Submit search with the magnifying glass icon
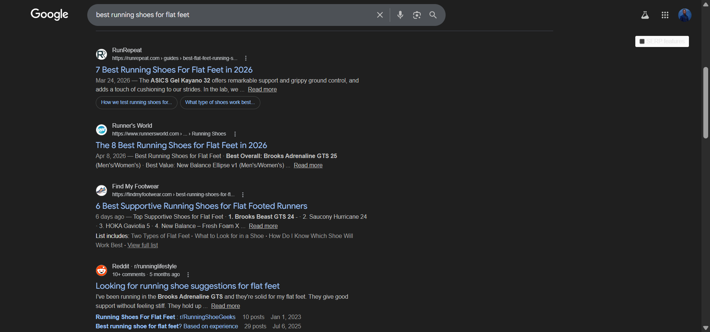This screenshot has width=710, height=332. click(433, 15)
